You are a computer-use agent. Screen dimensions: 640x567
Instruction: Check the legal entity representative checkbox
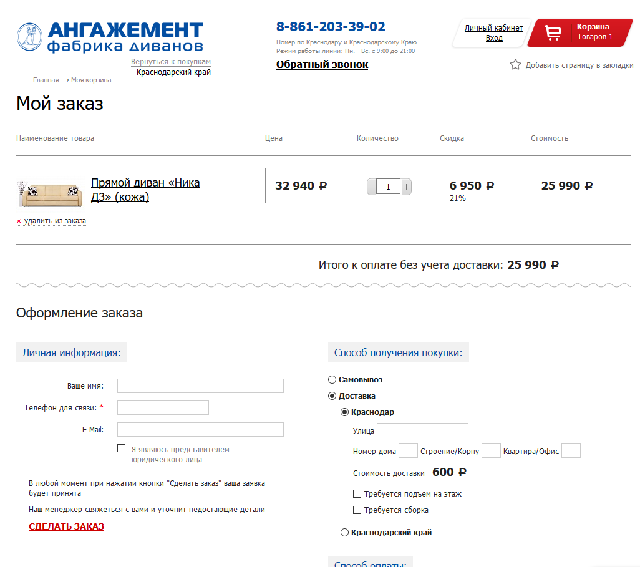121,448
